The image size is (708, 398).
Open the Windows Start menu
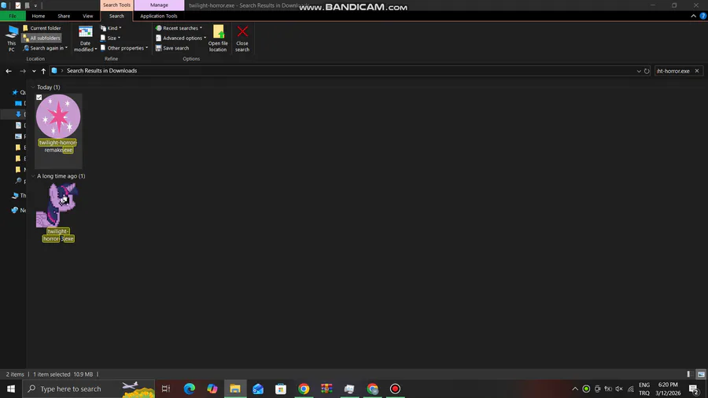click(x=11, y=389)
